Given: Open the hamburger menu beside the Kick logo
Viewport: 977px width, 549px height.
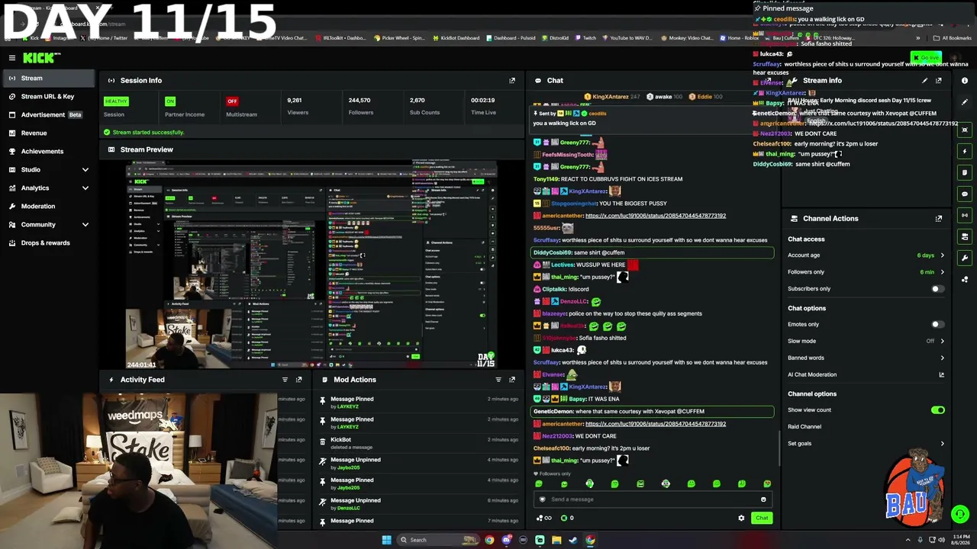Looking at the screenshot, I should [x=12, y=58].
